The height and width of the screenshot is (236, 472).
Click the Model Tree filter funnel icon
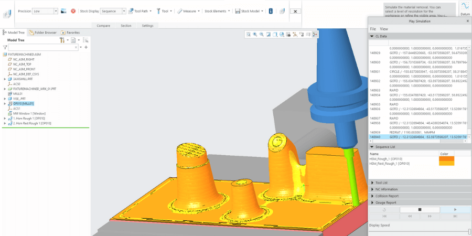tap(5, 47)
